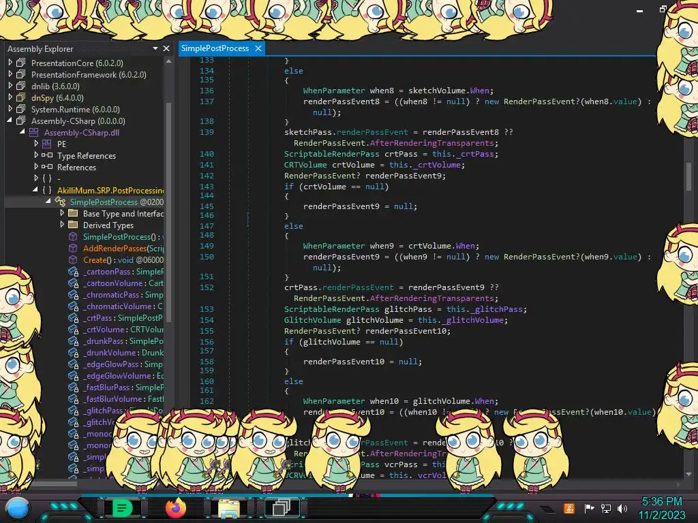The width and height of the screenshot is (698, 523).
Task: Open the Assembly Explorer window options dropdown
Action: (155, 48)
